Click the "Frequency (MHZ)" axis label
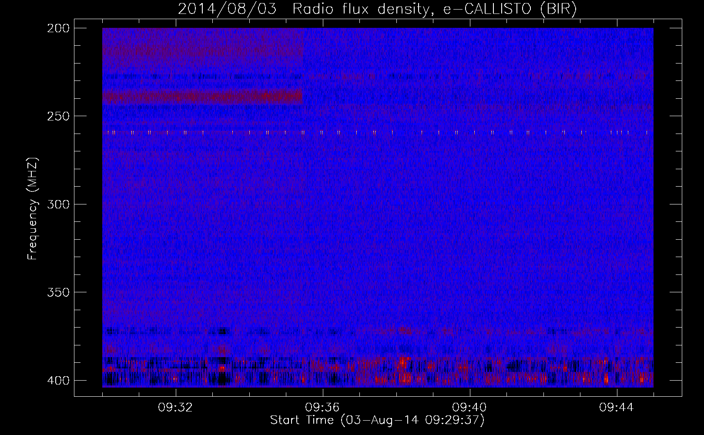The width and height of the screenshot is (704, 435). tap(33, 208)
